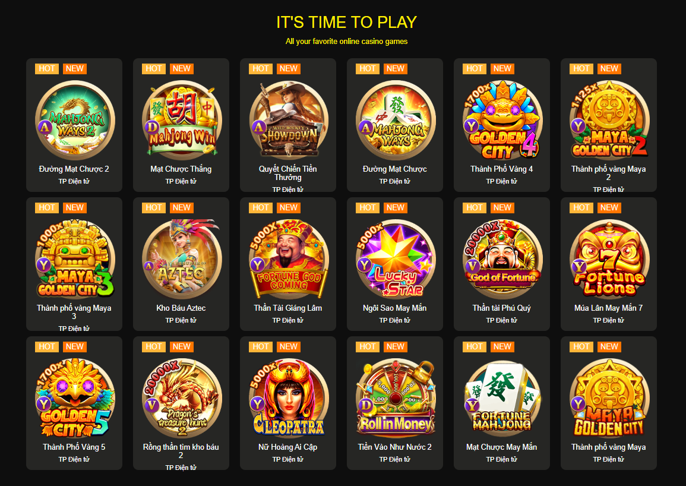
Task: Click the HOT badge on Mahjong Ways 2
Action: (47, 69)
